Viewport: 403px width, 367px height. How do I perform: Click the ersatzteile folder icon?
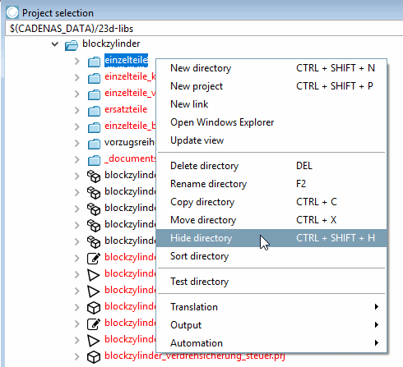tap(94, 111)
